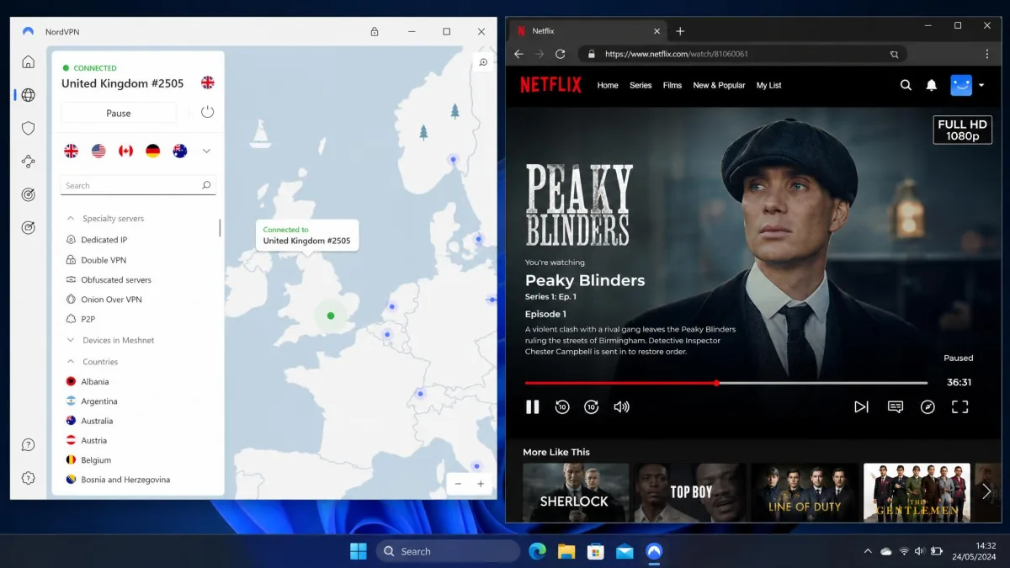Viewport: 1010px width, 568px height.
Task: Click NordVPN server list scrollbar
Action: coord(221,227)
